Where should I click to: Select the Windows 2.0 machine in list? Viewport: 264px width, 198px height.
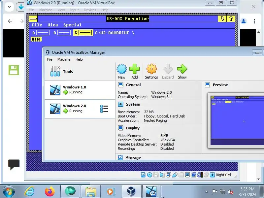pos(80,109)
